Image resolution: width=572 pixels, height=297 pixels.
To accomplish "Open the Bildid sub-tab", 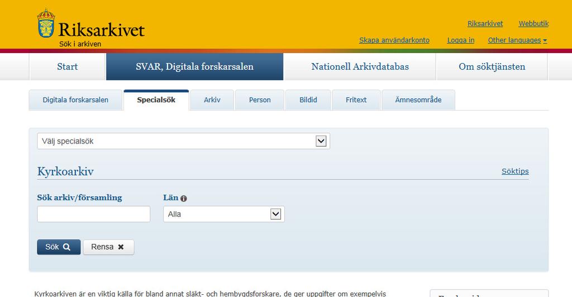I will click(308, 100).
